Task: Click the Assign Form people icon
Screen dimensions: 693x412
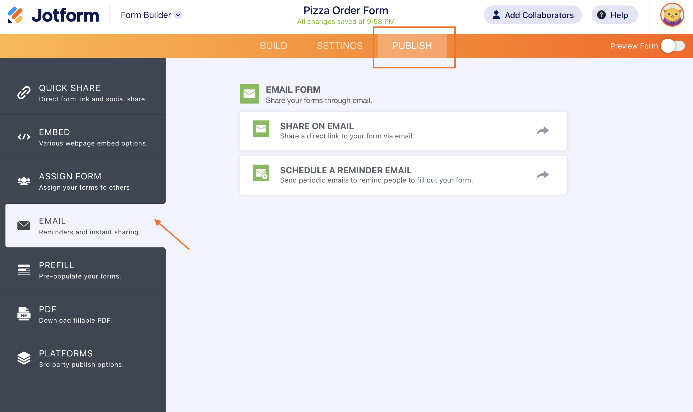Action: click(24, 181)
